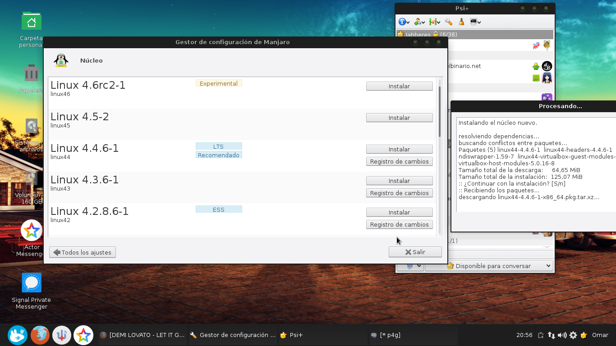Go back to 'Todos los ajustes'

pyautogui.click(x=83, y=252)
